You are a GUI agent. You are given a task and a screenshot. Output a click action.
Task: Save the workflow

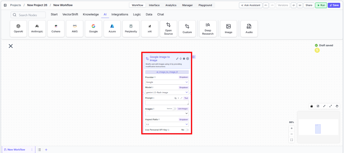334,5
